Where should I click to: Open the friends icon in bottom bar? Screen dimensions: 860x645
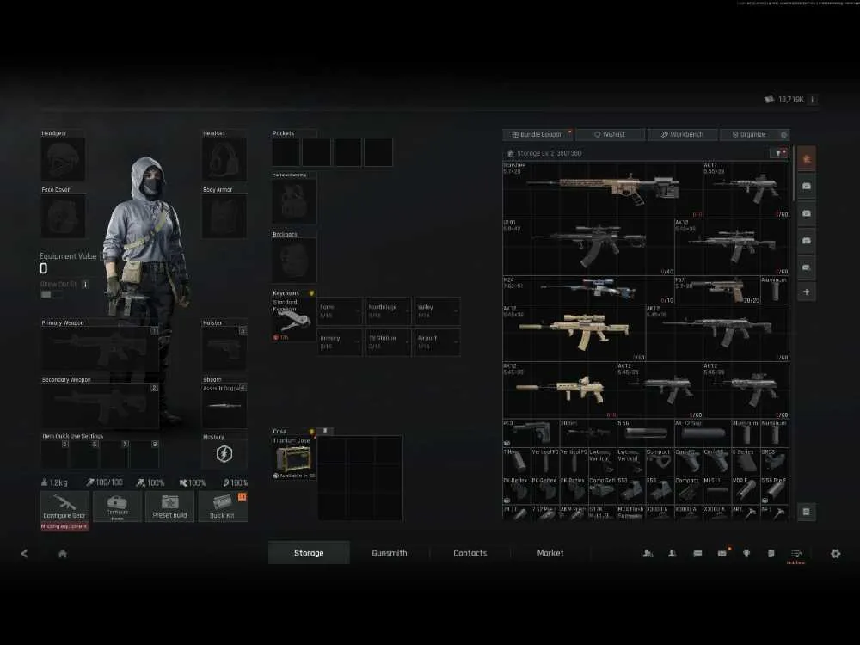(x=648, y=553)
